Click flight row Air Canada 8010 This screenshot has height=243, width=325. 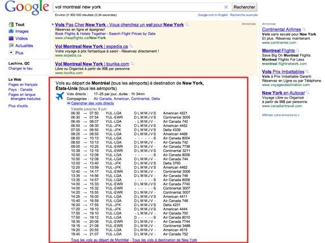[130, 218]
